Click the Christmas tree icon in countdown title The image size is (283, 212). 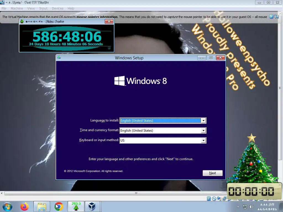[22, 21]
